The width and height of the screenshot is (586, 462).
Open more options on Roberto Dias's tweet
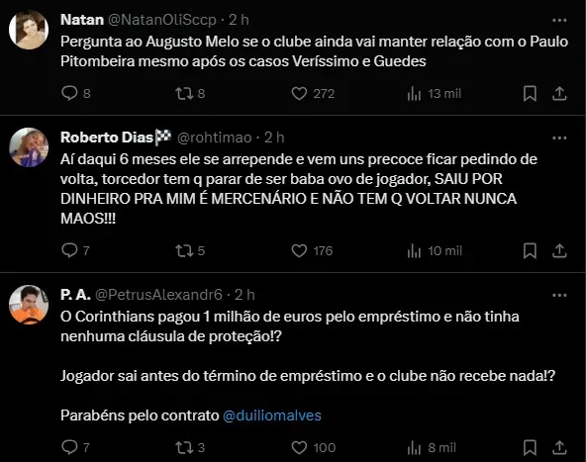coord(559,138)
